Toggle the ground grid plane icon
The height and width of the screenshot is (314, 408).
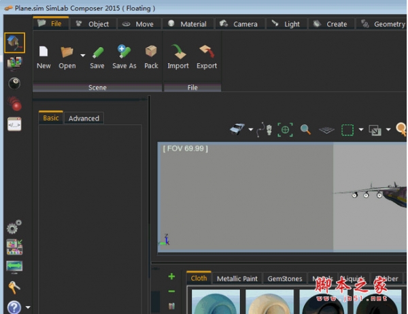tap(326, 129)
